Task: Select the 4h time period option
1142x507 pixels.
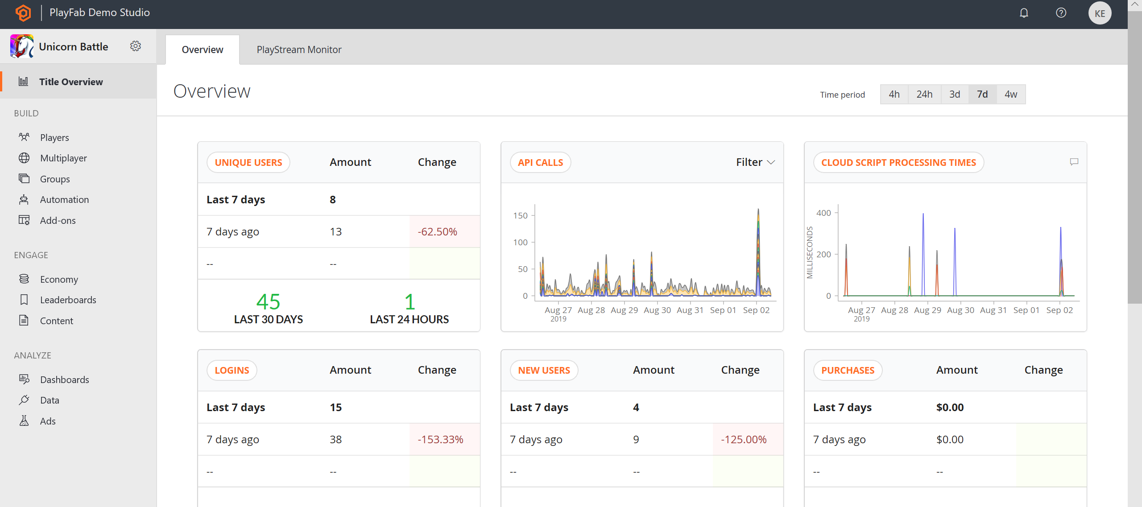Action: [894, 94]
